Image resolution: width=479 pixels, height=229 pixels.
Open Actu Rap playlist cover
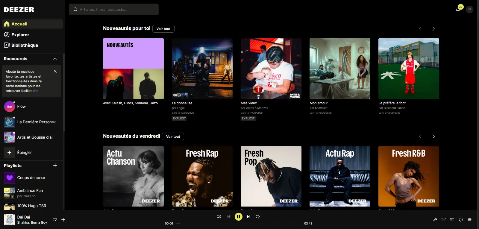click(340, 176)
